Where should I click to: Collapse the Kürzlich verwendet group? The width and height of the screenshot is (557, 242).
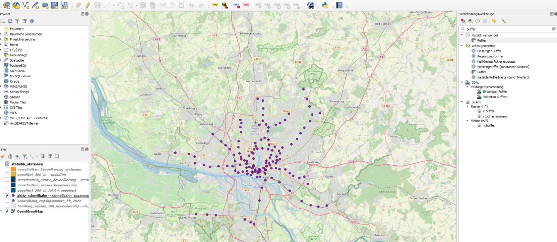(x=462, y=35)
